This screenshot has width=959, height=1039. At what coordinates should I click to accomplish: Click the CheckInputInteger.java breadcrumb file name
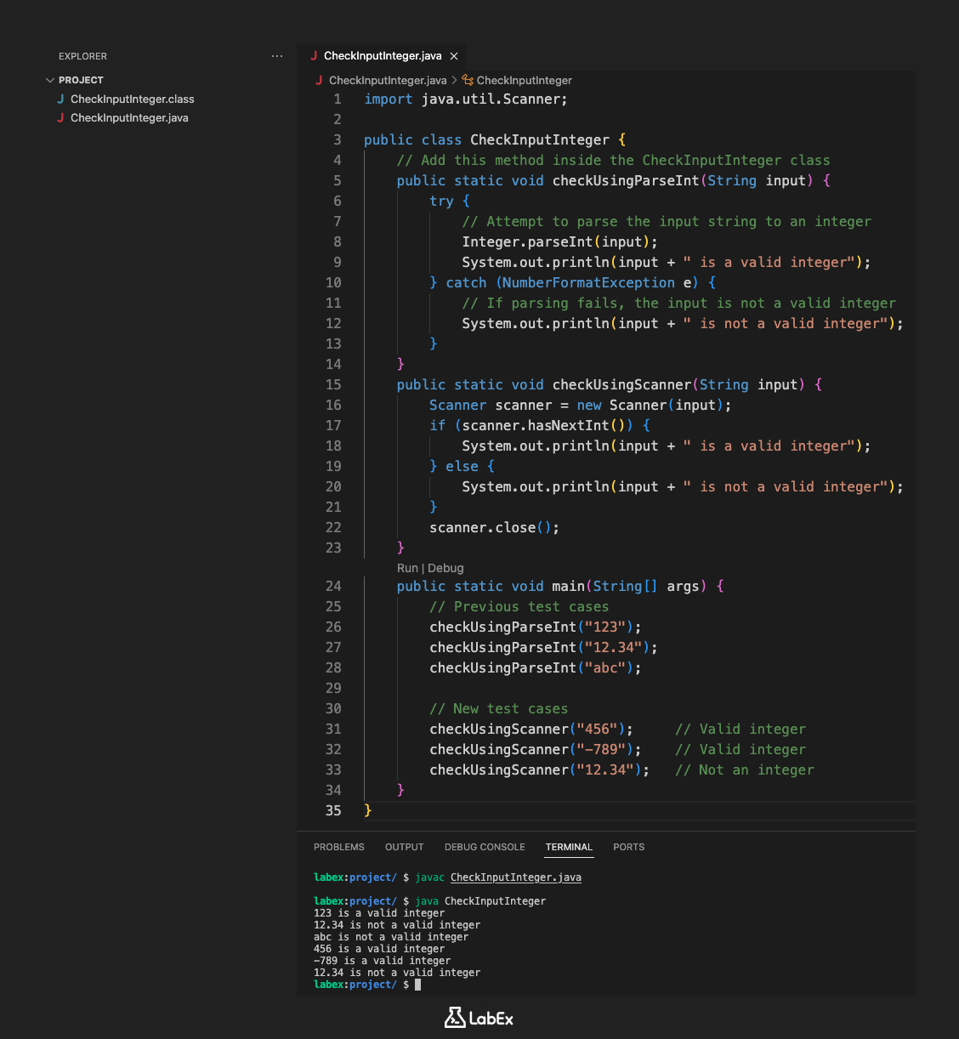tap(387, 81)
